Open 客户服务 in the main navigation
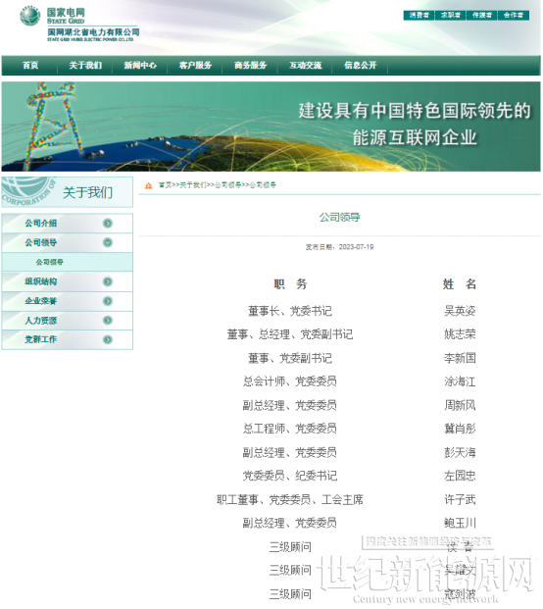This screenshot has height=609, width=543. 195,66
